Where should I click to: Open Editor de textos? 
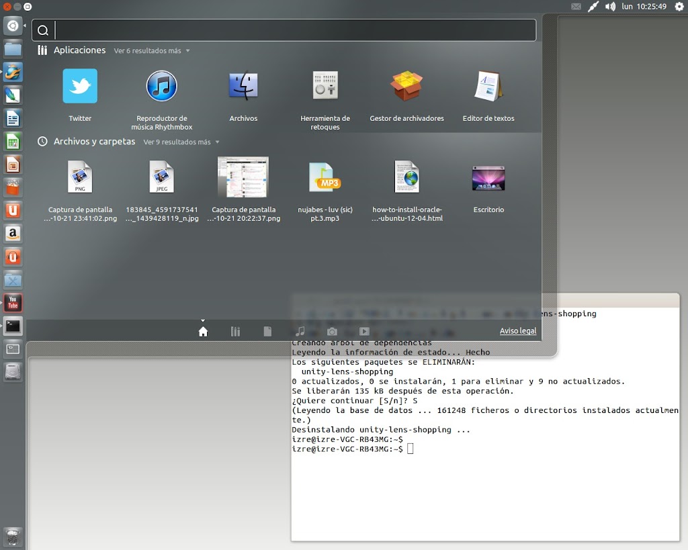tap(488, 87)
